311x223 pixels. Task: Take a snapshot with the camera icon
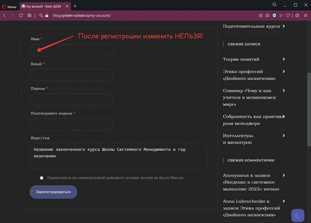pos(267,15)
